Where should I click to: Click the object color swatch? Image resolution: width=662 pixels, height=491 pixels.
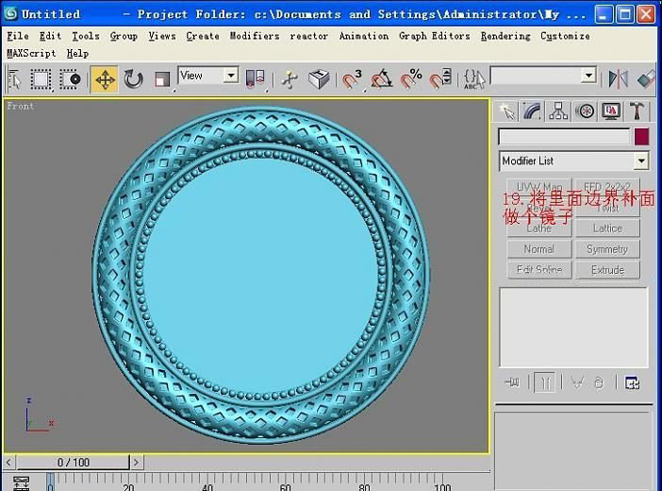point(641,137)
